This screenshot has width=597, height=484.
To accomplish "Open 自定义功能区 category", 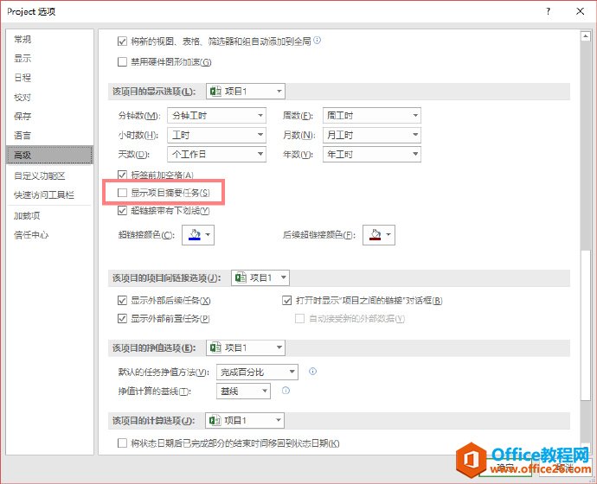I will [x=49, y=175].
